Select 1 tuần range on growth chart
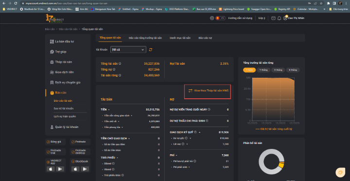The width and height of the screenshot is (350, 181). (x=249, y=70)
